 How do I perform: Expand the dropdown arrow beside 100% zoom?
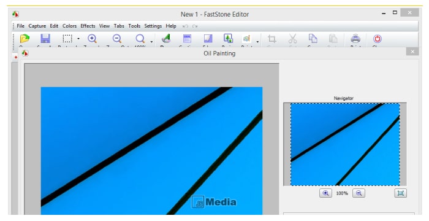click(x=151, y=42)
